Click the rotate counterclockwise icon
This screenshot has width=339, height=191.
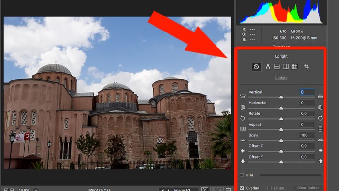243,118
